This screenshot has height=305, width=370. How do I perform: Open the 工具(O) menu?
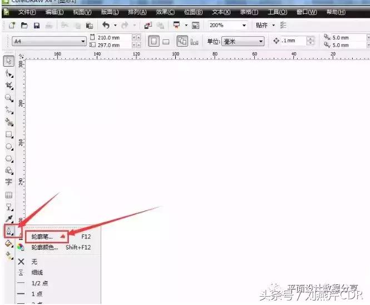(x=277, y=12)
